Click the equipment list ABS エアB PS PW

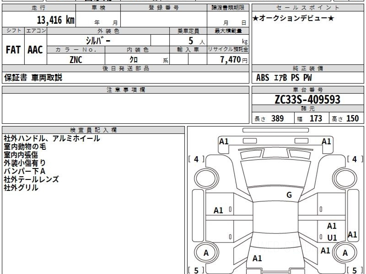(x=284, y=78)
